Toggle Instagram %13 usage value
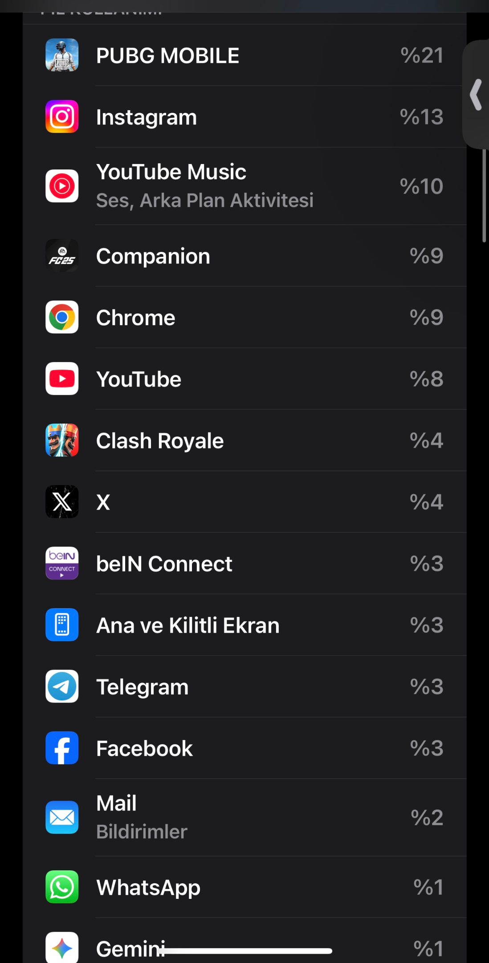The image size is (489, 963). point(422,117)
